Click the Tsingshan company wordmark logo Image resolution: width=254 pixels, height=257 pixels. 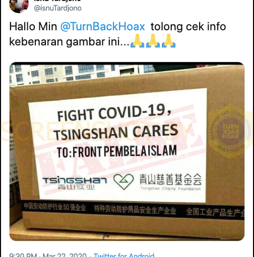tap(75, 183)
